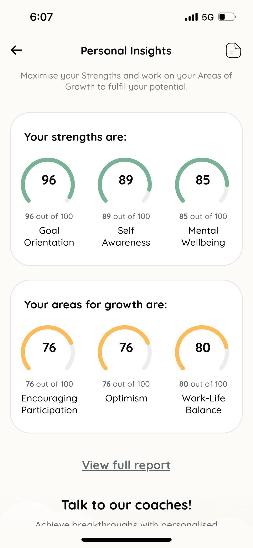Tap the cellular signal bars icon
Viewport: 253px width, 548px height.
click(191, 17)
